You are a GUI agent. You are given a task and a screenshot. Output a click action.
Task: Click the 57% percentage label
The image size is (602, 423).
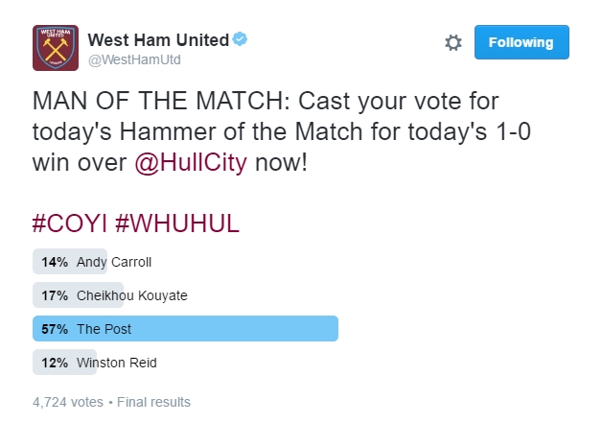click(55, 329)
